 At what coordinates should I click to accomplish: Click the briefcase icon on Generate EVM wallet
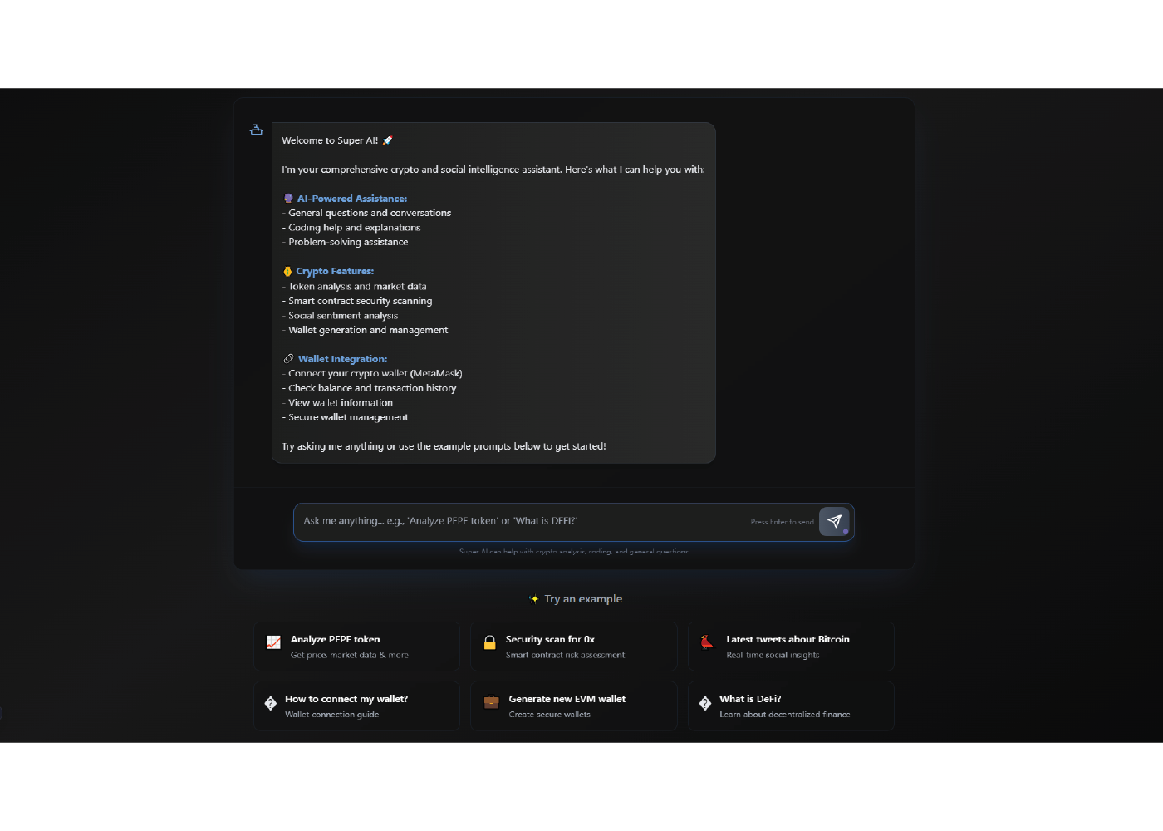click(492, 701)
